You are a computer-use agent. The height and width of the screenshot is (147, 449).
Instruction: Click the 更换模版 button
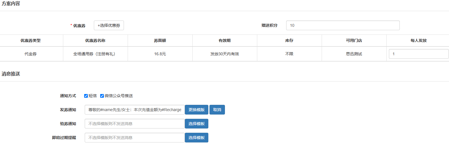pos(197,110)
